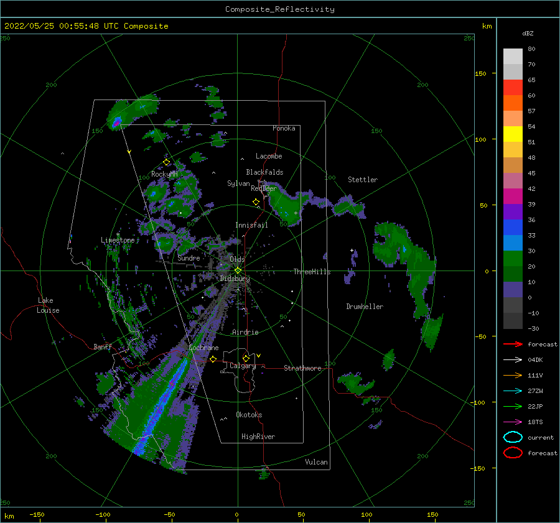The height and width of the screenshot is (523, 560).
Task: Select radar-center yellow diamond near Olds
Action: [238, 271]
